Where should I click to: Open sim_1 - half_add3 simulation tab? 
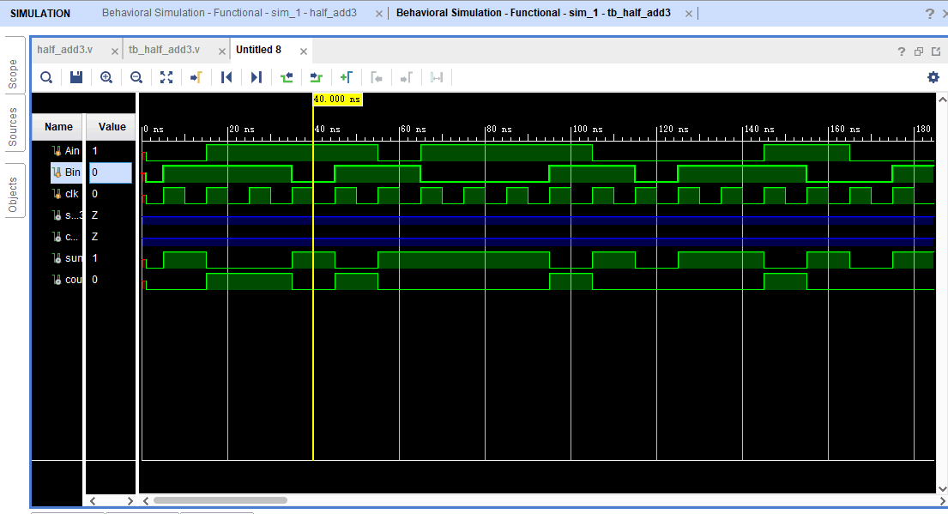tap(229, 13)
